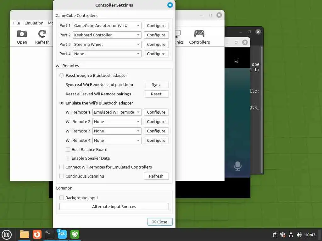Configure GameCube Port 1
Viewport: 322px width, 241px height.
[x=156, y=26]
